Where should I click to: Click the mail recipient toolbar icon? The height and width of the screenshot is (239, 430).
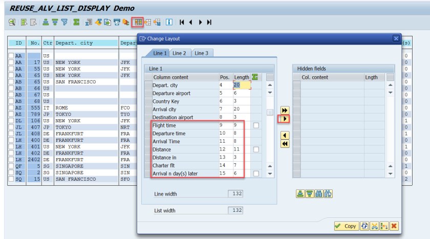pos(117,22)
